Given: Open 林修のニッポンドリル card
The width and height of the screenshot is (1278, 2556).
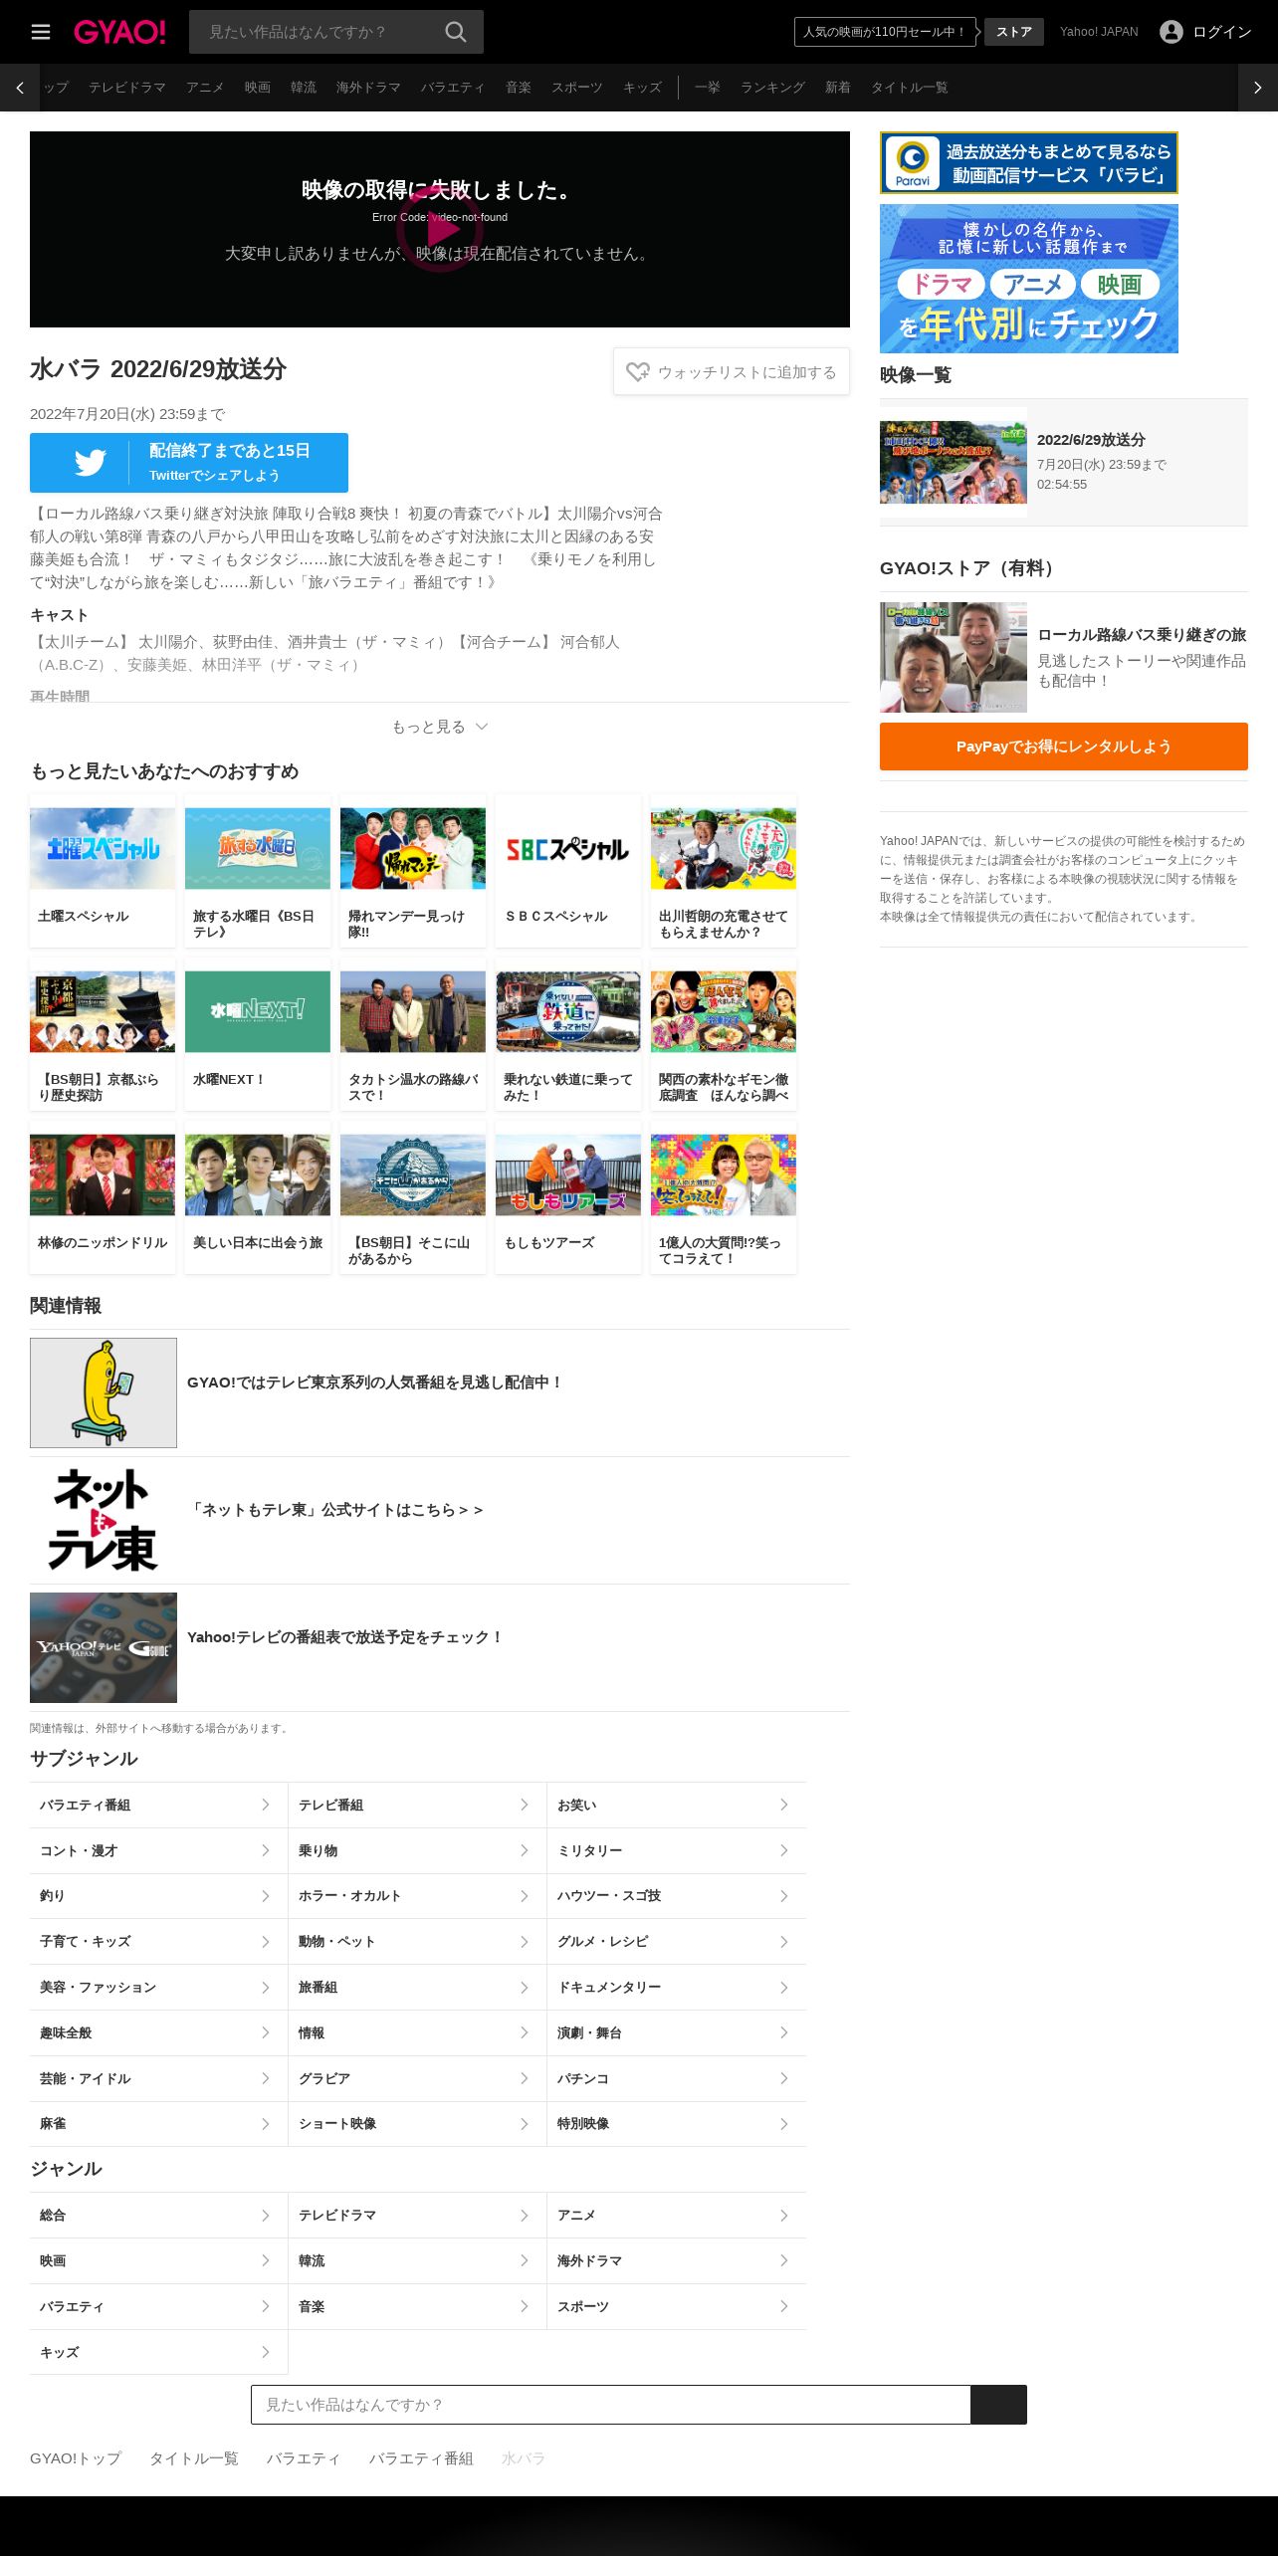Looking at the screenshot, I should coord(103,1197).
